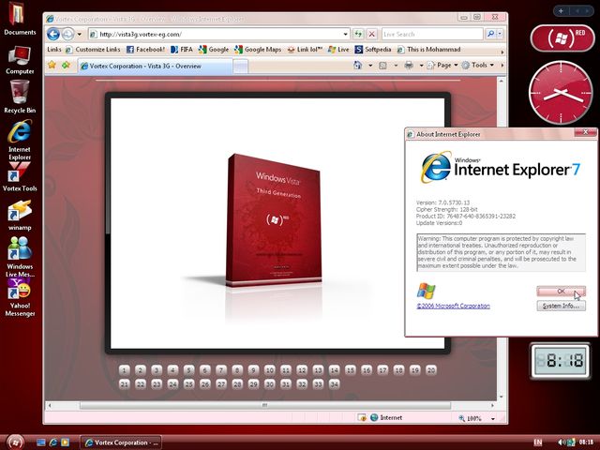Screen dimensions: 600x450
Task: Open the Facebook bookmark in Links bar
Action: pyautogui.click(x=145, y=50)
